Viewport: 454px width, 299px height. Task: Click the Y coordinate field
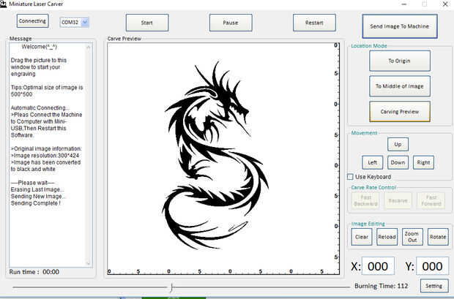pos(432,266)
